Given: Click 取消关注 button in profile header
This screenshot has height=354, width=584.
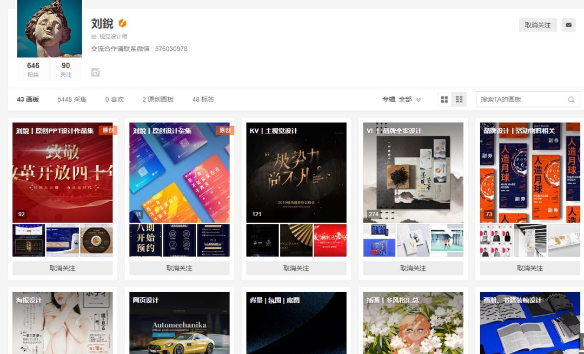Looking at the screenshot, I should click(538, 25).
